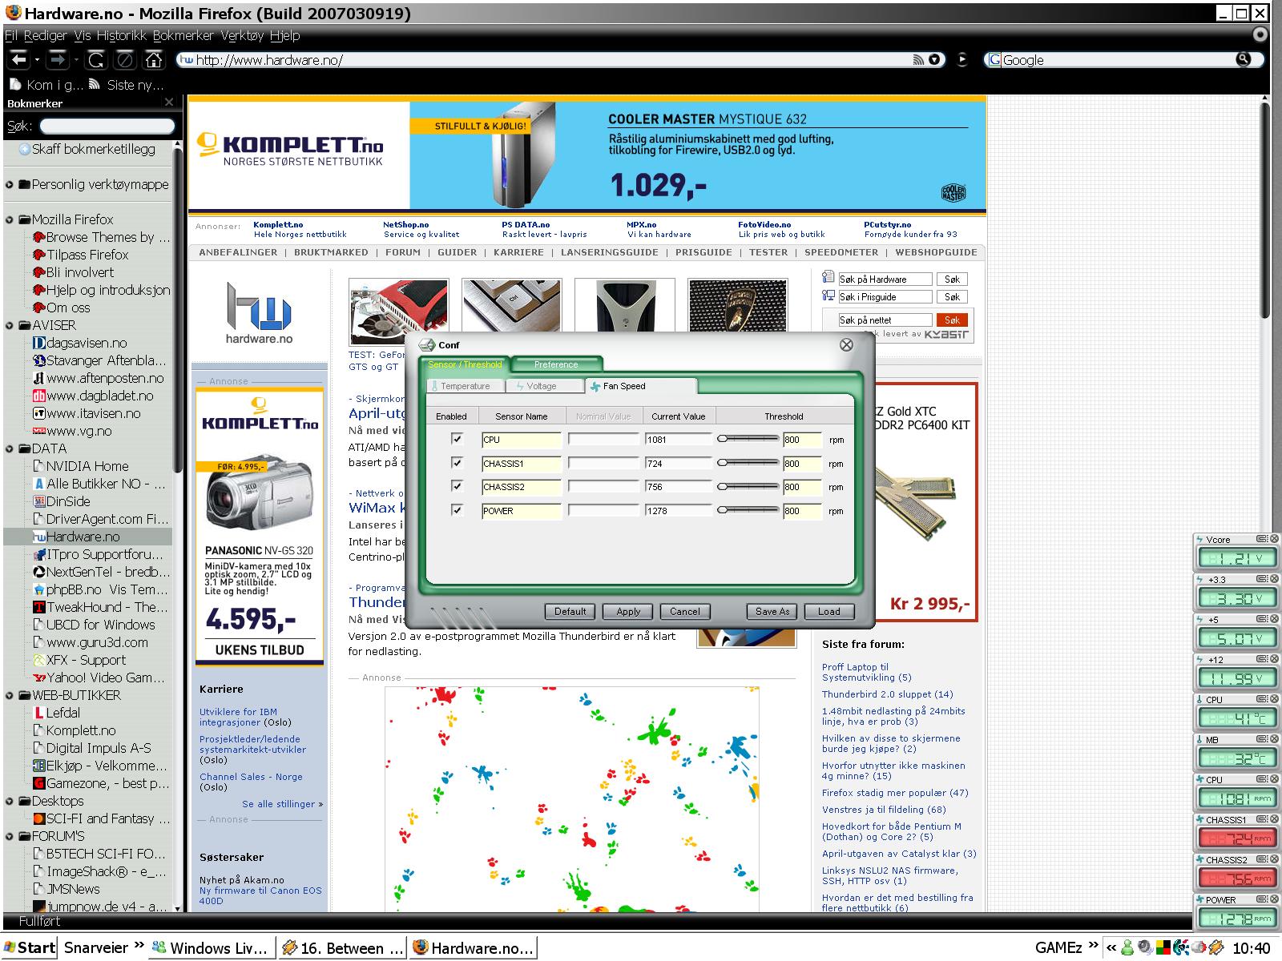Expand the Snarveier toolbar chevron
The width and height of the screenshot is (1282, 961).
pos(139,947)
